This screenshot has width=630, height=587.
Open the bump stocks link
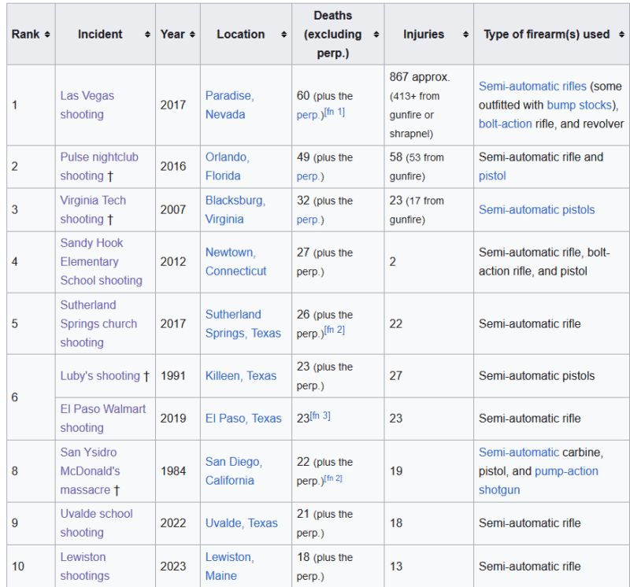coord(579,105)
